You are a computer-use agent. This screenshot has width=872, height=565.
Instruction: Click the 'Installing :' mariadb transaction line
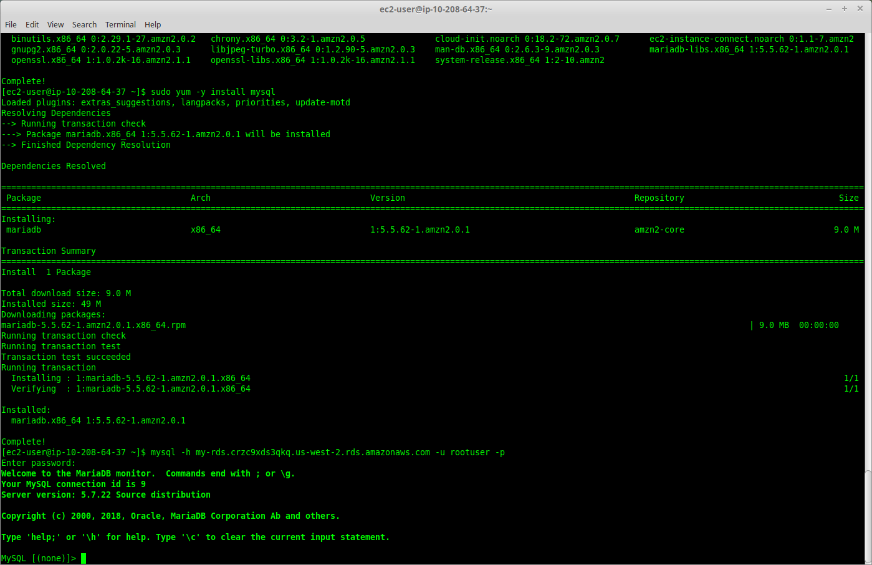[x=131, y=378]
